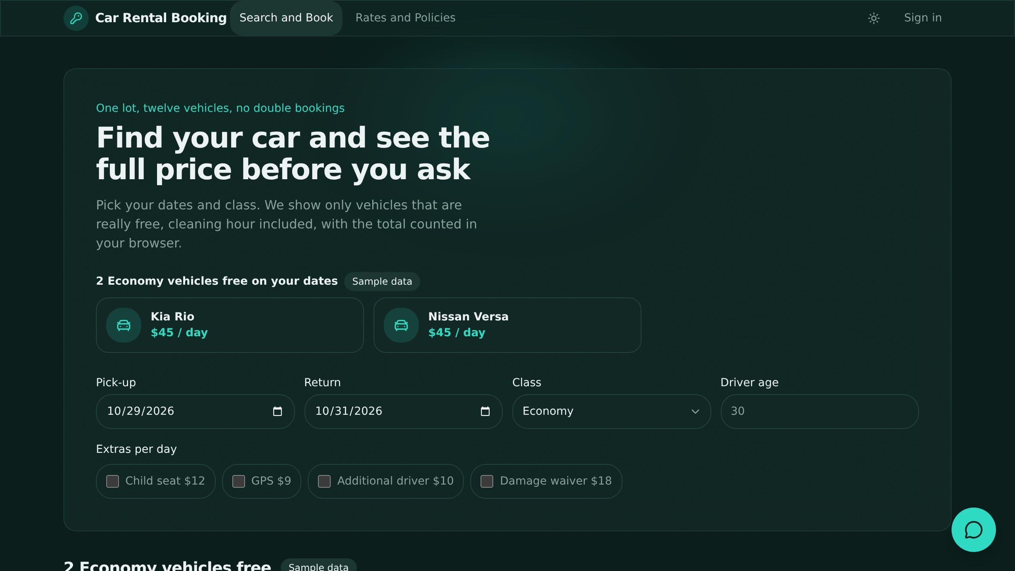Click the Sample data badge in hero
The width and height of the screenshot is (1015, 571).
382,282
